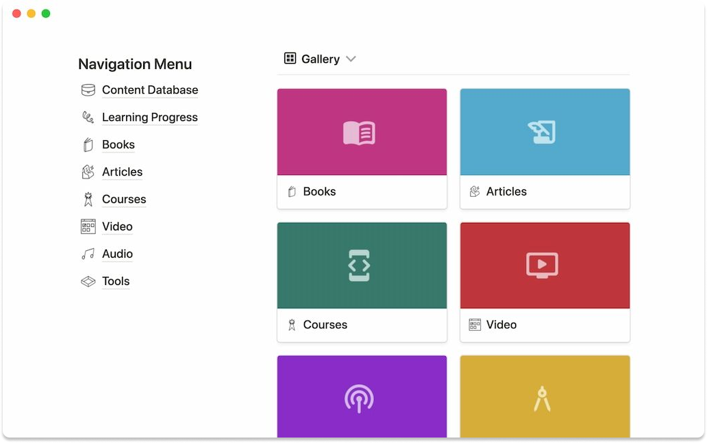The width and height of the screenshot is (707, 443).
Task: Open Video from the navigation menu
Action: pyautogui.click(x=117, y=227)
